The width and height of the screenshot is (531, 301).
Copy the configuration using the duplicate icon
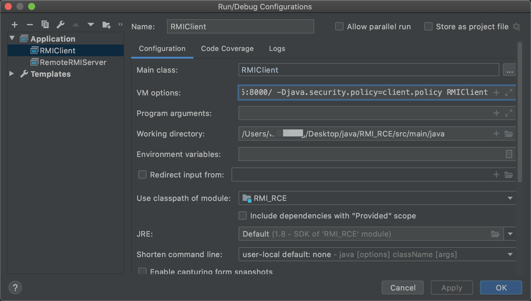coord(45,25)
